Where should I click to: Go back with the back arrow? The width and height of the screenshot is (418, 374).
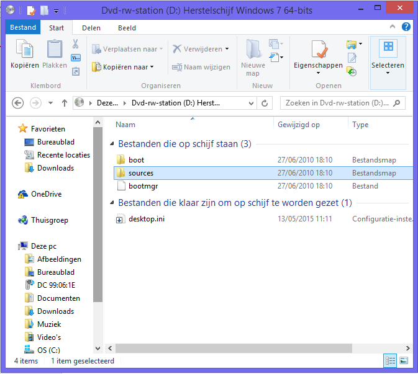(x=17, y=103)
